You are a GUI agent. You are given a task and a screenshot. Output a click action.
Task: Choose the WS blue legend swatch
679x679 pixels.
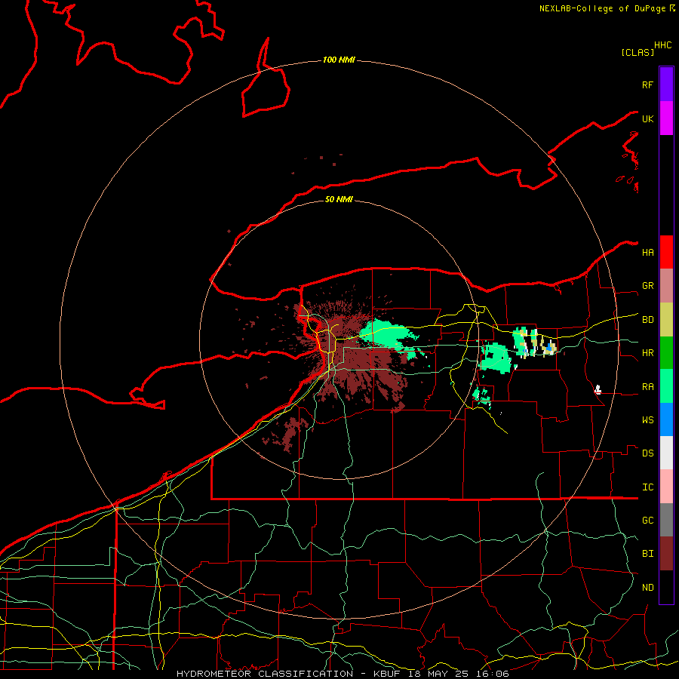click(666, 419)
